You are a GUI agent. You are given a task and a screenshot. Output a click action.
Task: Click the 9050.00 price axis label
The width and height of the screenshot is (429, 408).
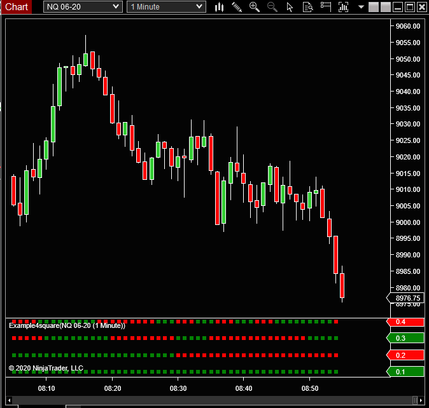point(408,59)
